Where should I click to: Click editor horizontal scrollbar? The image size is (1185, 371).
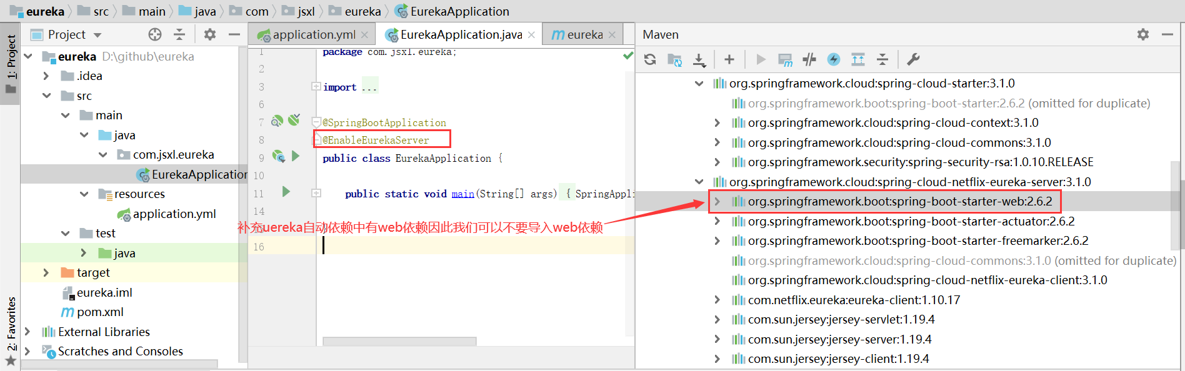(399, 341)
